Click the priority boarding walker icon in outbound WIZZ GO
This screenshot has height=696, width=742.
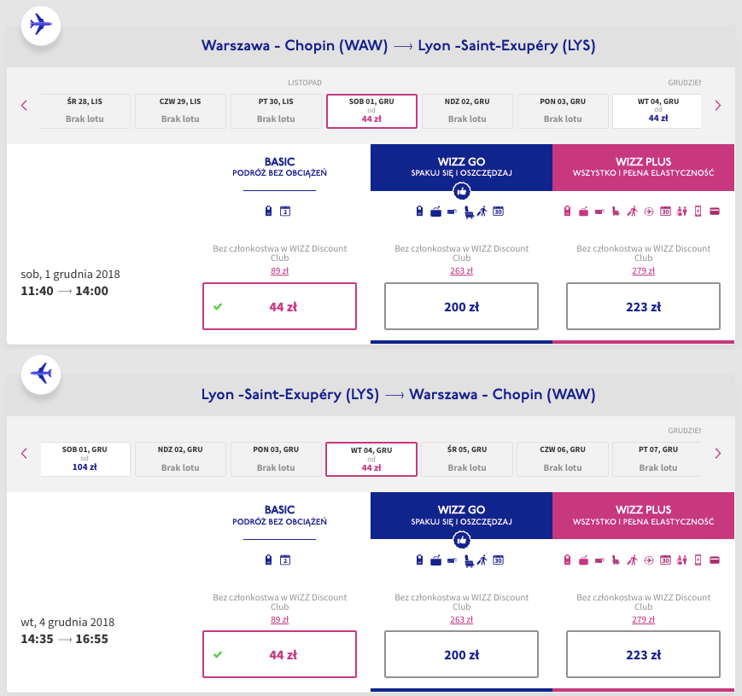click(x=482, y=212)
